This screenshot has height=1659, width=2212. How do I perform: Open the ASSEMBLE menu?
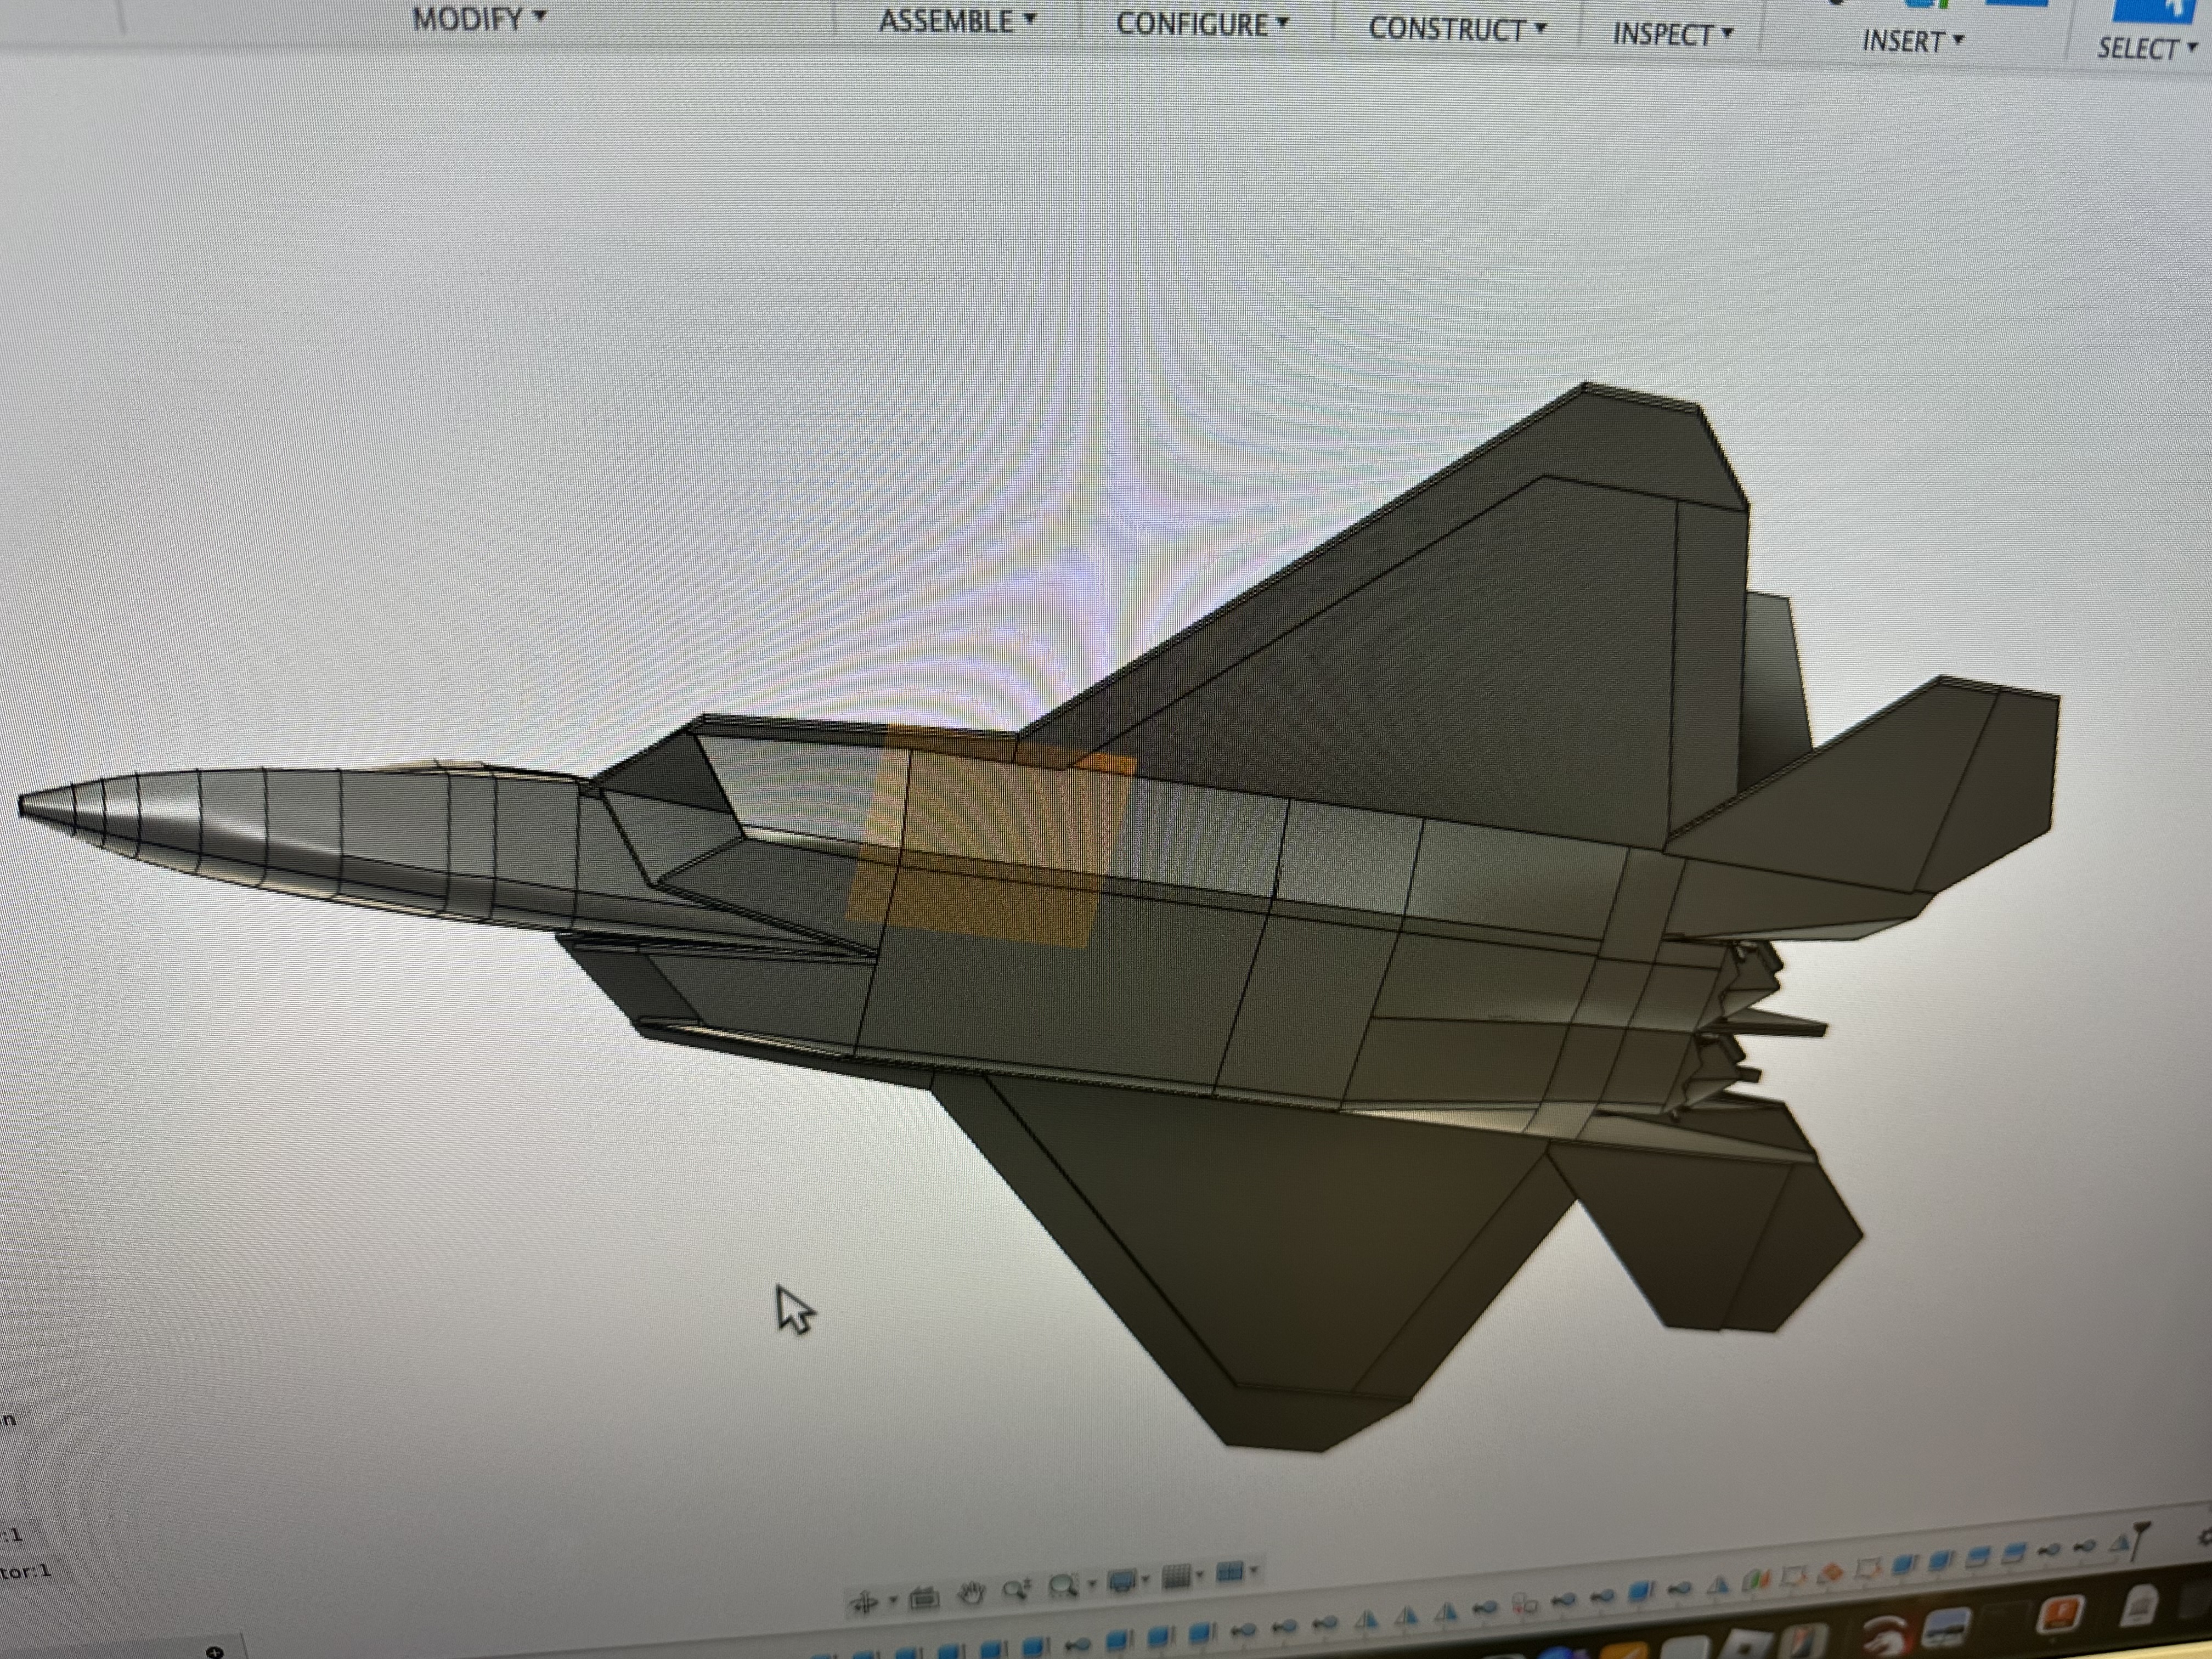tap(957, 21)
